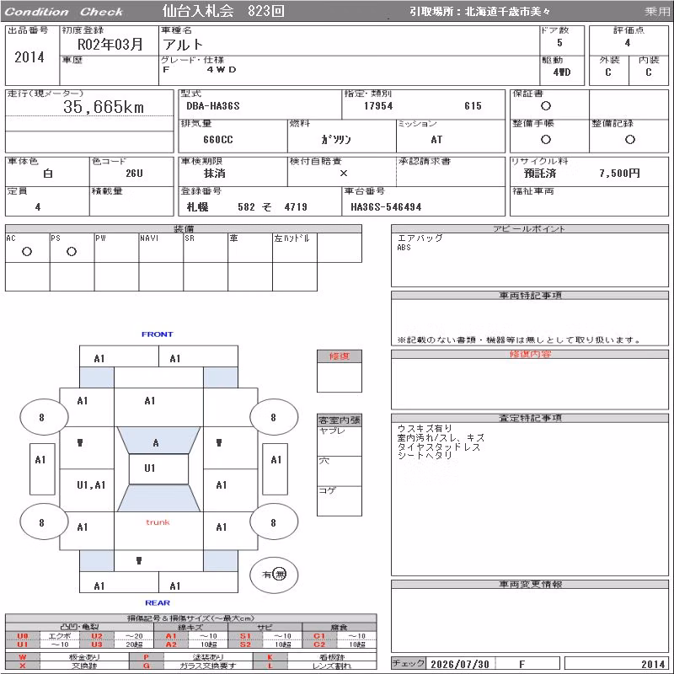Click the C2 corrosion legend code

(319, 645)
